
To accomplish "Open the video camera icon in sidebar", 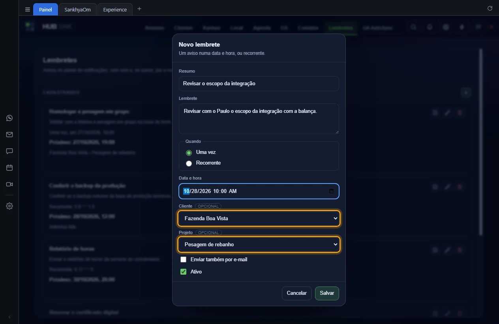I will coord(9,184).
